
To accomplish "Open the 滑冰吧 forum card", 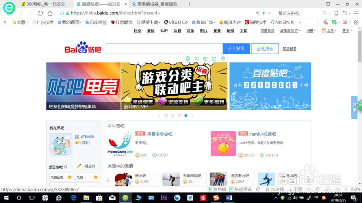I will pos(136,179).
